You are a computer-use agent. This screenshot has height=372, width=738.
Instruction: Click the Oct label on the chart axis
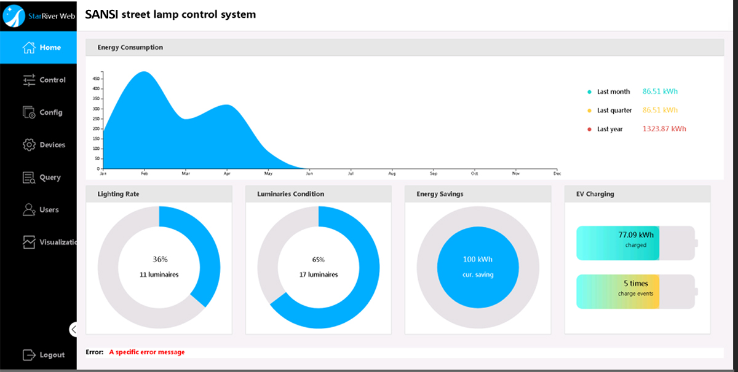point(474,174)
